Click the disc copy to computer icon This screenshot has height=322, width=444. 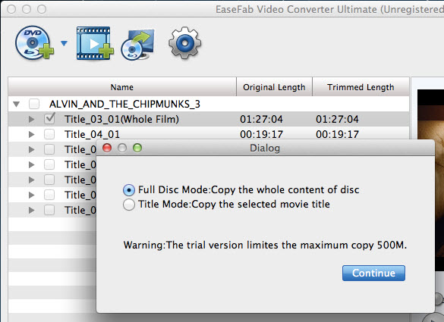pos(138,45)
